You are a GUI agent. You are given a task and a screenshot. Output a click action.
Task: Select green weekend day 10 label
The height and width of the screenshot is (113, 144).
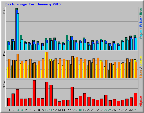tap(46, 110)
